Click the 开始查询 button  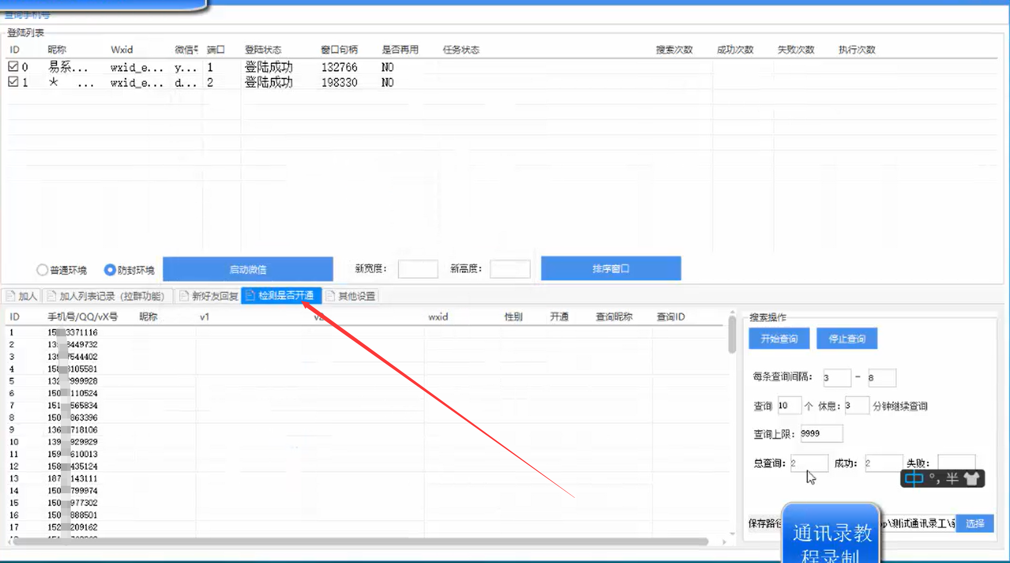pyautogui.click(x=779, y=339)
